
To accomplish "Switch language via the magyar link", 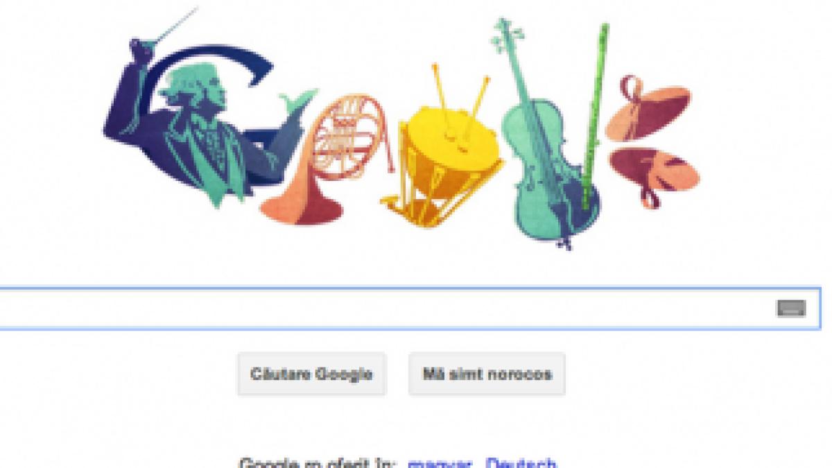I will [x=440, y=463].
